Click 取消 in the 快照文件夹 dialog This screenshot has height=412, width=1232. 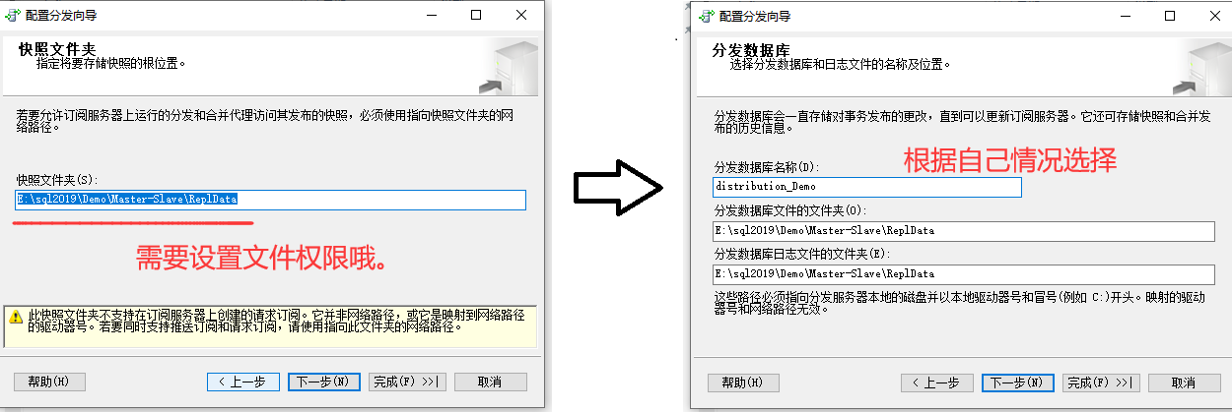click(490, 382)
